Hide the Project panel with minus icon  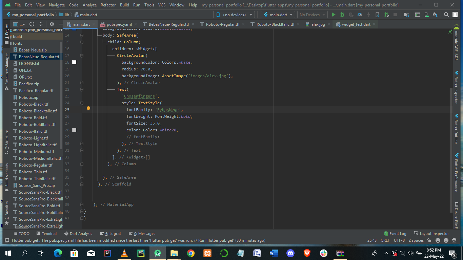pyautogui.click(x=60, y=24)
